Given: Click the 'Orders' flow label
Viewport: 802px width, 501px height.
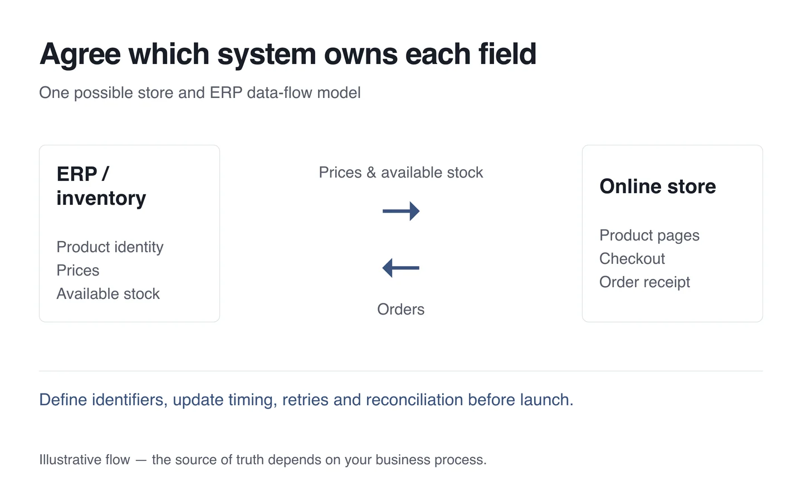Looking at the screenshot, I should pyautogui.click(x=401, y=310).
